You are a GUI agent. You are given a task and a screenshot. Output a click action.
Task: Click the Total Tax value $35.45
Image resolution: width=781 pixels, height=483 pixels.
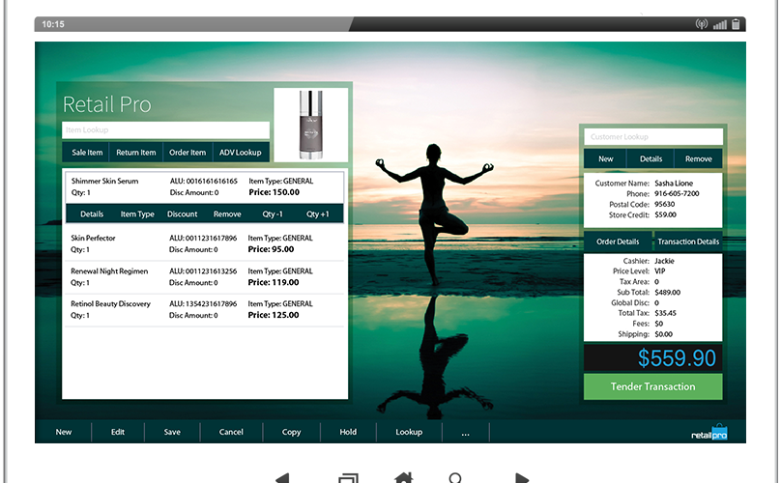(665, 313)
